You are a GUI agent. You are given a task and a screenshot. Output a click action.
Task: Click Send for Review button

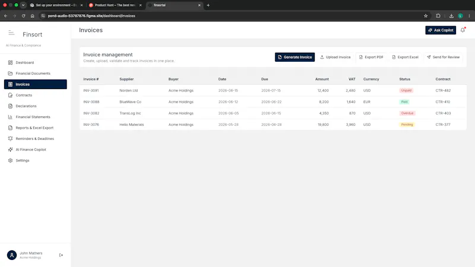pos(443,57)
